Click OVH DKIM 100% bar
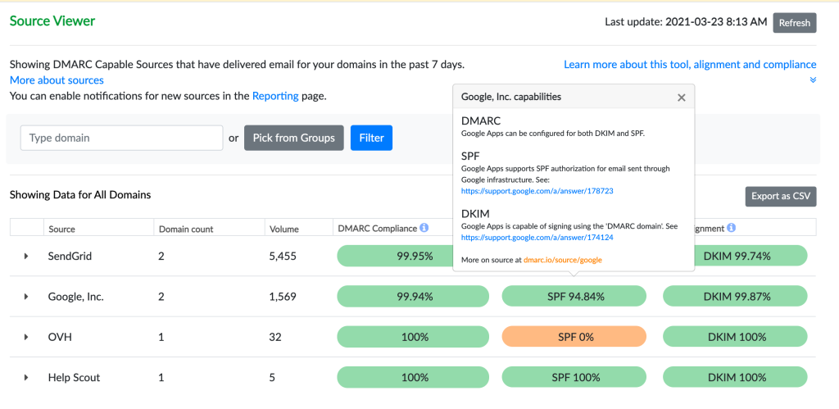The width and height of the screenshot is (839, 409). tap(735, 337)
